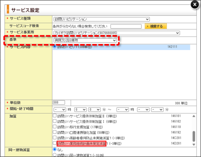Image resolution: width=201 pixels, height=157 pixels.
Task: Focus the サービスコード検索 text field
Action: click(x=126, y=26)
